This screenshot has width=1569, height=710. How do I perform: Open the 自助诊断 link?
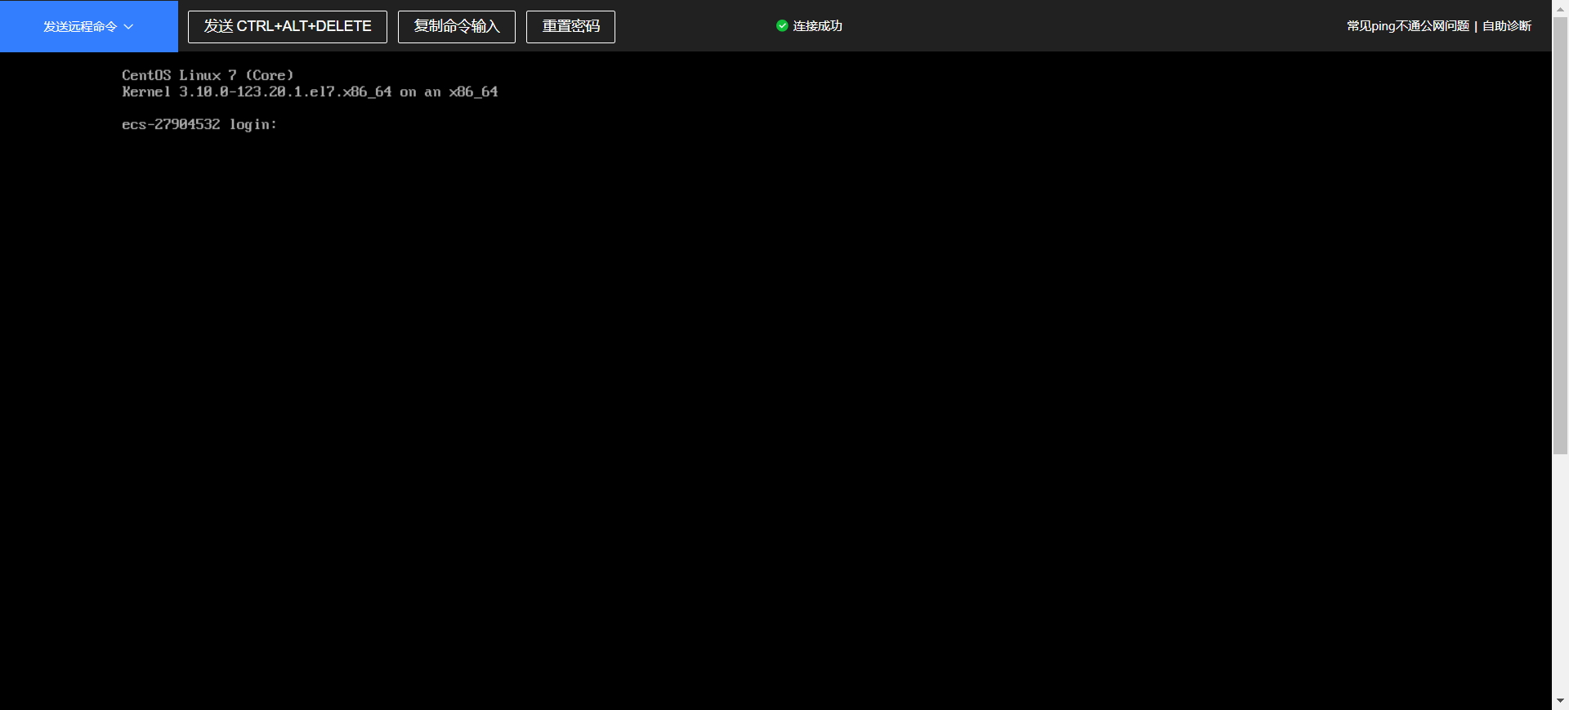coord(1507,26)
